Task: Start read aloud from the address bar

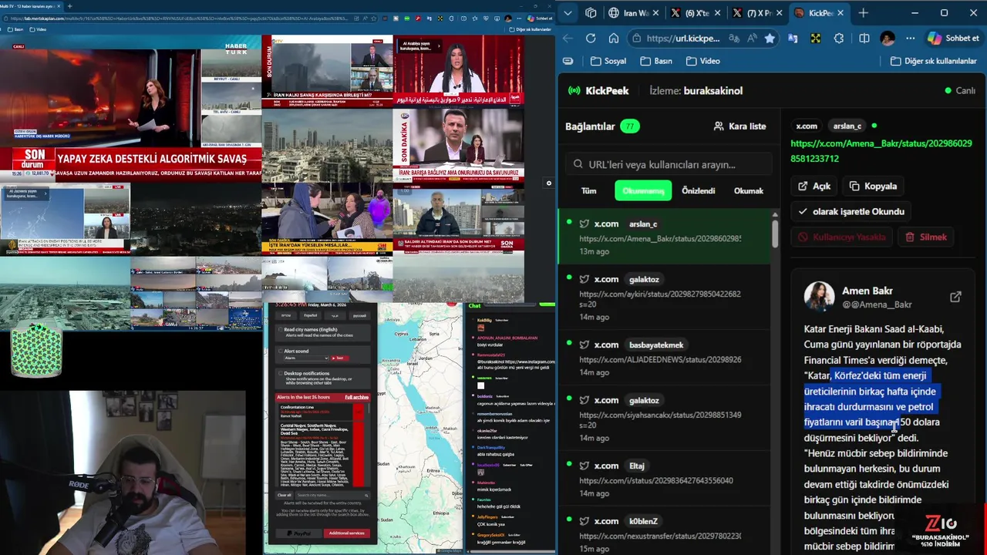Action: pos(752,38)
